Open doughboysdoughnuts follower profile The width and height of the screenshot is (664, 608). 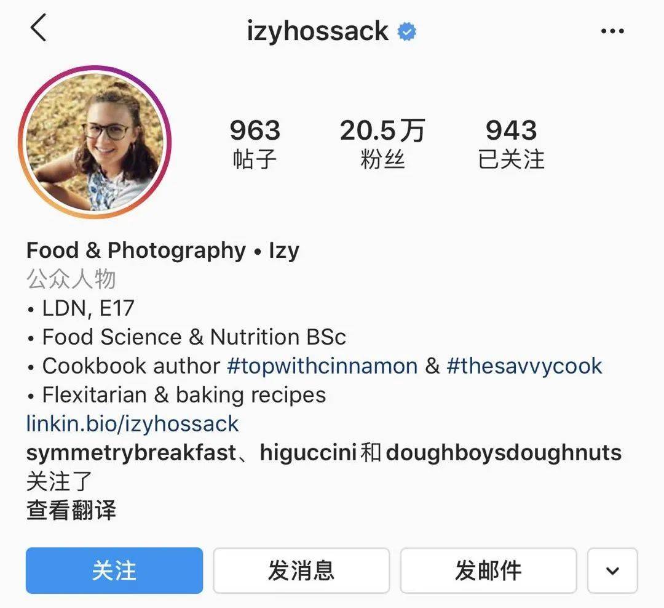[504, 452]
